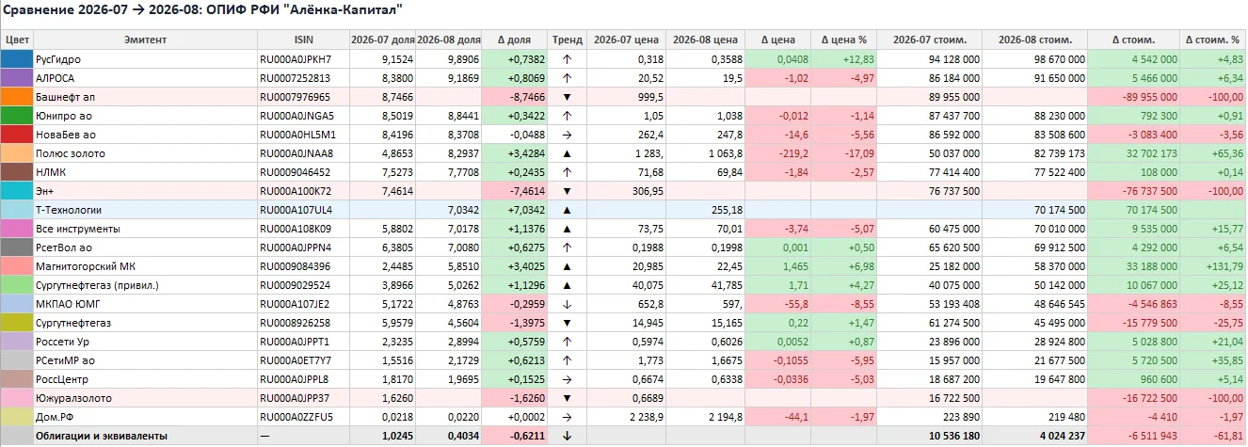Click the green swatch in Юнипро ао row

17,115
